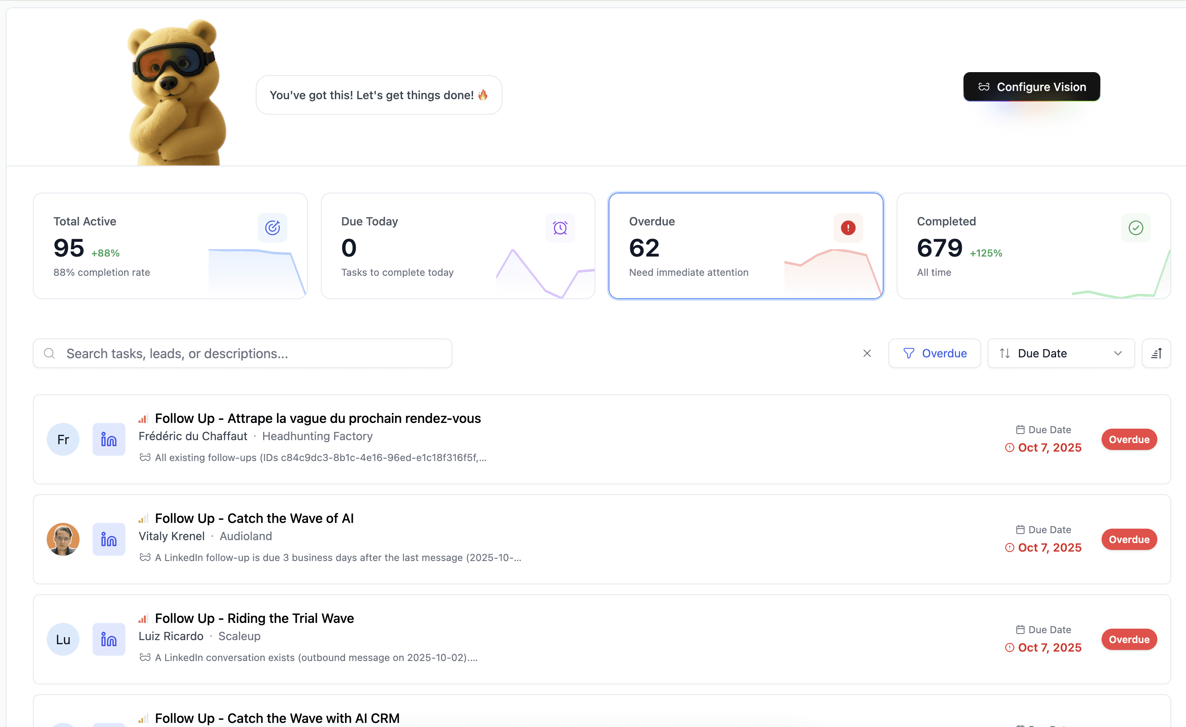This screenshot has width=1186, height=727.
Task: Click calendar icon on Luiz Ricardo's Due Date
Action: (1020, 630)
